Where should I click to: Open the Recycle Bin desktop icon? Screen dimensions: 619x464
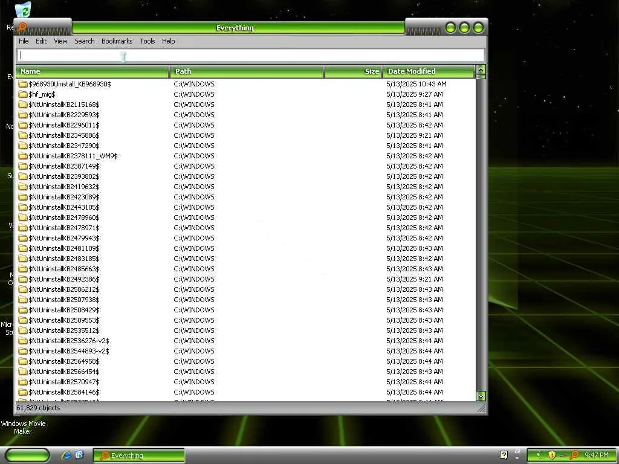[24, 10]
